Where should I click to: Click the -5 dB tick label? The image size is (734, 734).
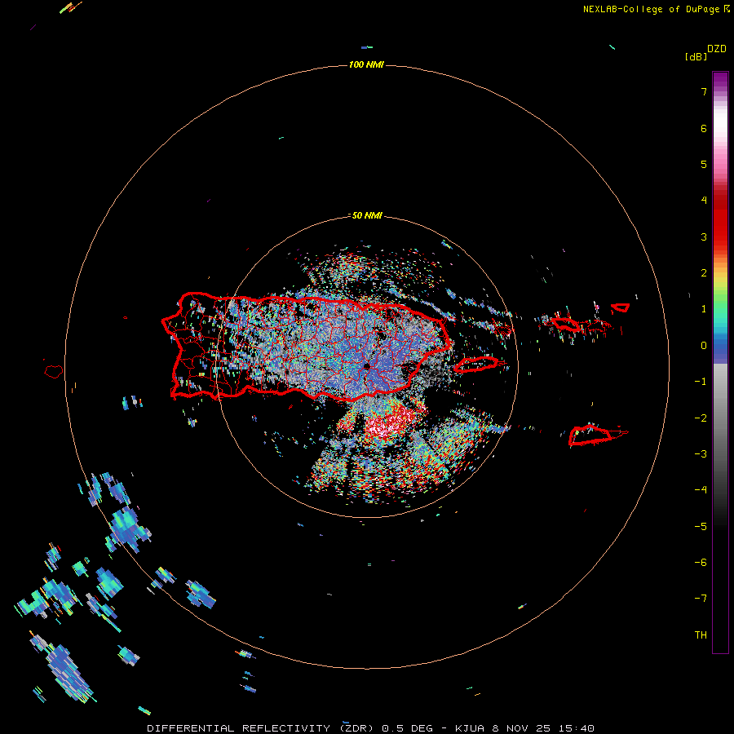pos(701,527)
